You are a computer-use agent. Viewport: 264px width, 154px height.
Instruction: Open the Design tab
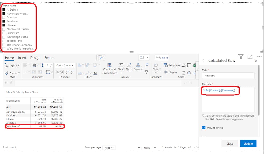(35, 58)
